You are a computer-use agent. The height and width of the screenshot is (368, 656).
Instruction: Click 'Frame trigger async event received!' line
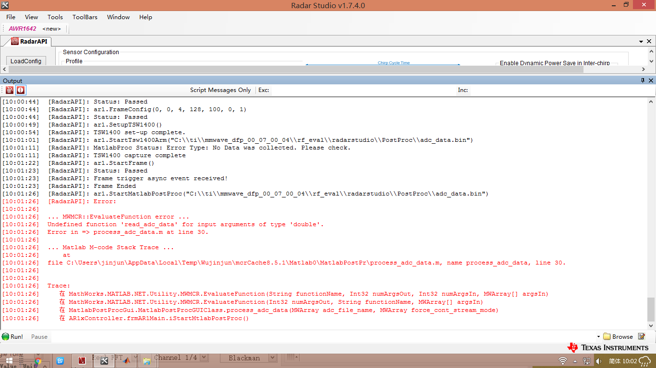160,178
